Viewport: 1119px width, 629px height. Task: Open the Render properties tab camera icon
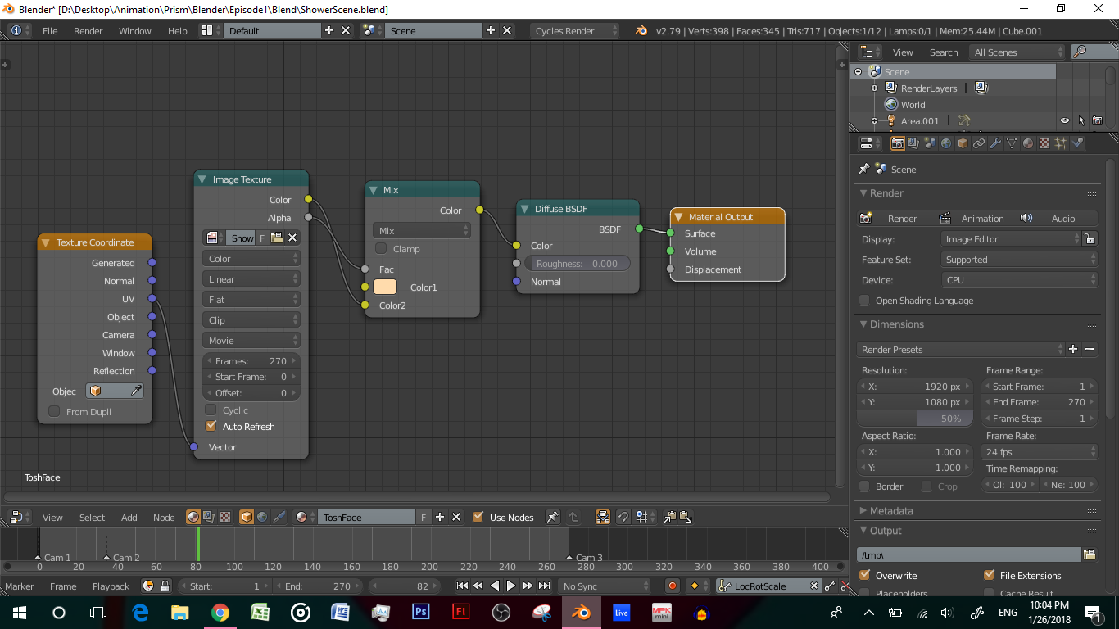coord(898,143)
